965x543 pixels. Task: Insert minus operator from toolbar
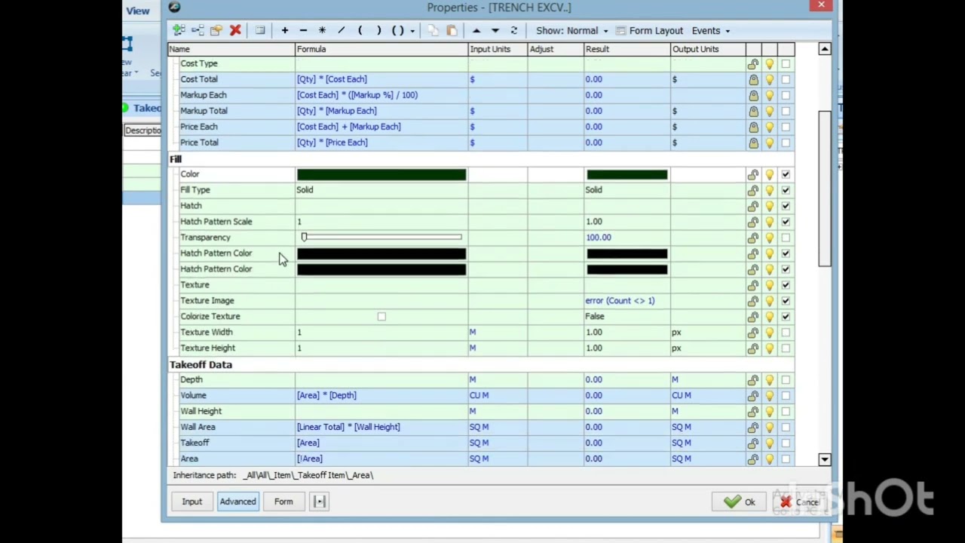click(x=303, y=31)
